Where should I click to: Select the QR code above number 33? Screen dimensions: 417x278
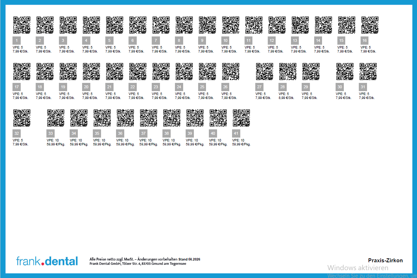[x=56, y=118]
